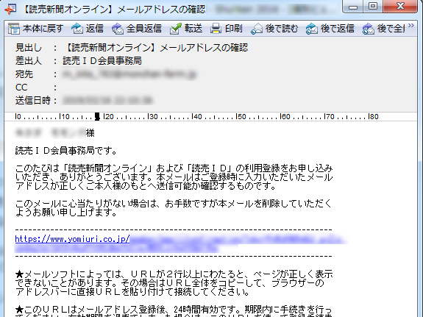
Task: Click the 返信 reply icon
Action: (x=77, y=29)
